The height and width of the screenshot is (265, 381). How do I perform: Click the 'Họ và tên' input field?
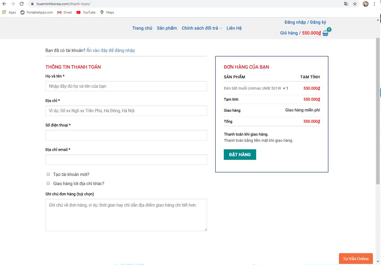(x=126, y=86)
